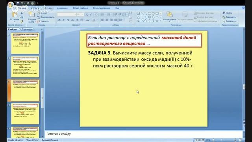Toggle strikethrough text formatting

point(72,20)
